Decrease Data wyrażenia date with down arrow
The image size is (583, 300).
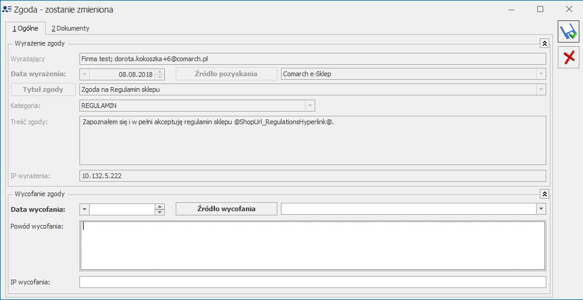click(x=159, y=77)
